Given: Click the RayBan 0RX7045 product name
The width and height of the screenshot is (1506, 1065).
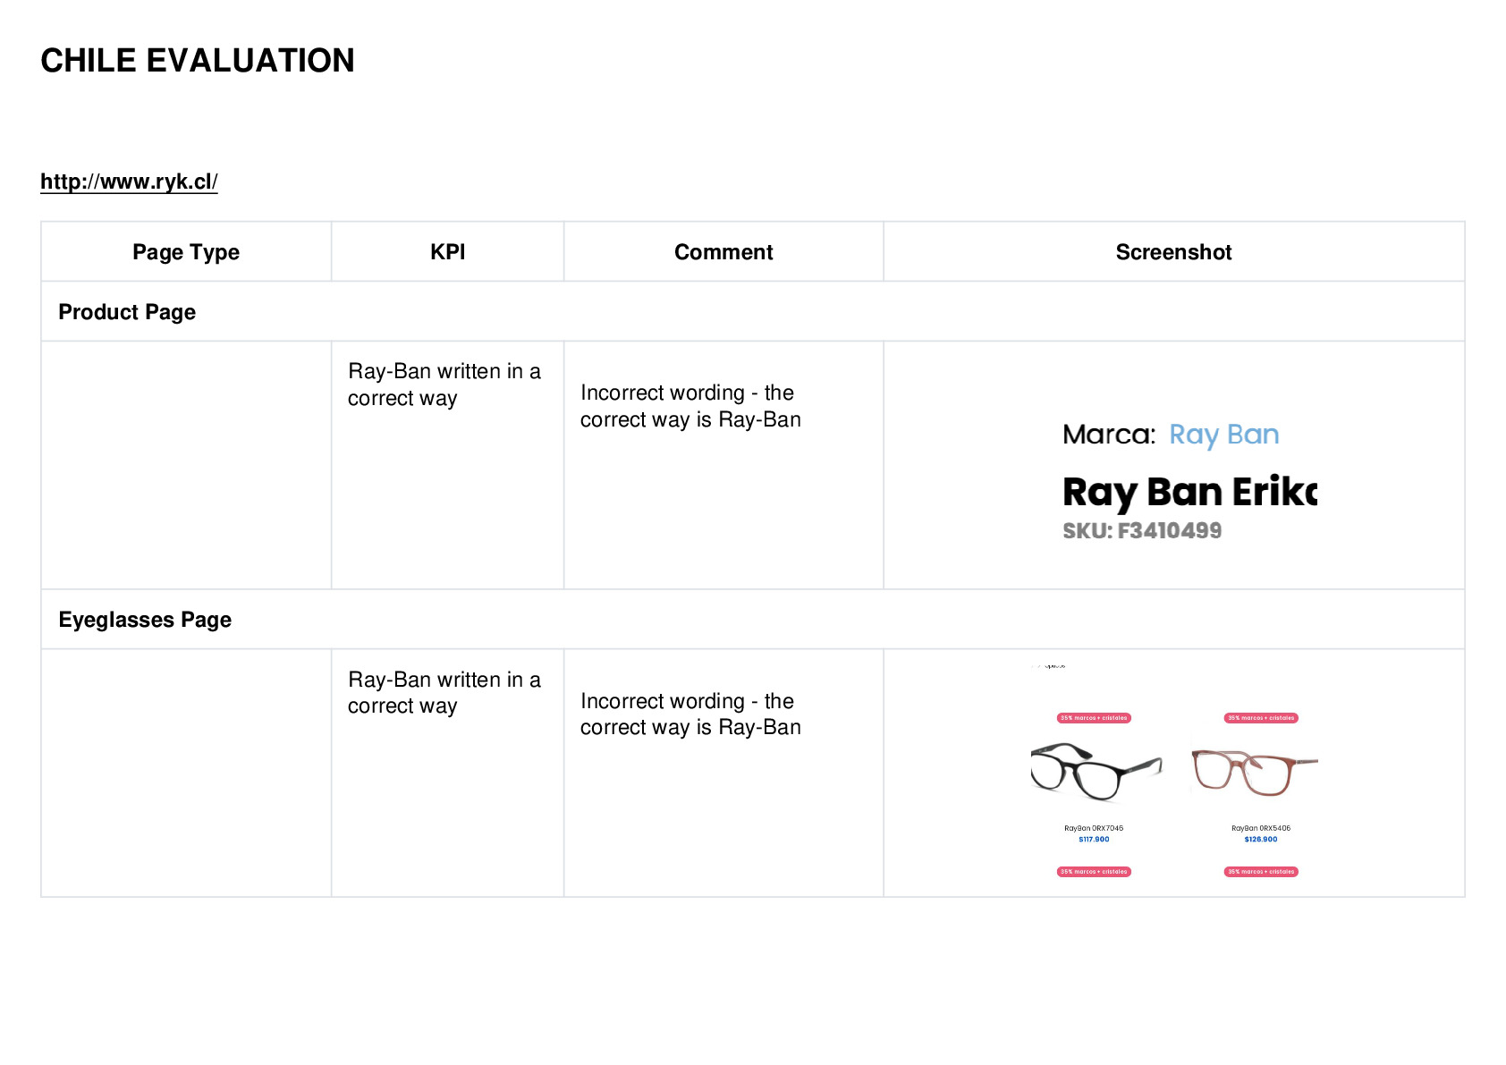Looking at the screenshot, I should pyautogui.click(x=1094, y=828).
